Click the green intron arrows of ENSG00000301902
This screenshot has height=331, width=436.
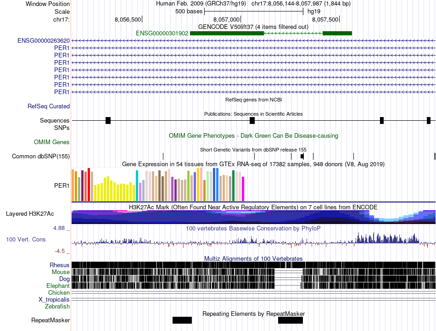tap(293, 34)
